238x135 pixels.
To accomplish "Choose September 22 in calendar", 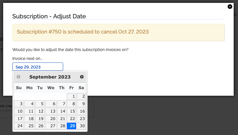I will tap(71, 119).
